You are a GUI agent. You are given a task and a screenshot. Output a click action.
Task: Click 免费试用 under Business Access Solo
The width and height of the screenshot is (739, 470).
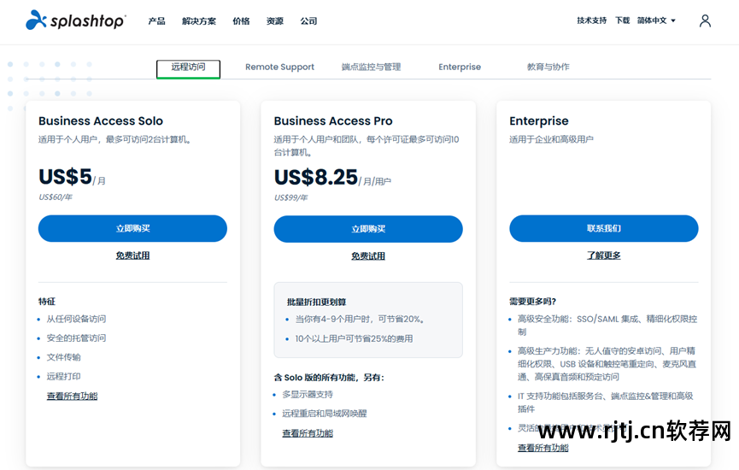tap(132, 256)
